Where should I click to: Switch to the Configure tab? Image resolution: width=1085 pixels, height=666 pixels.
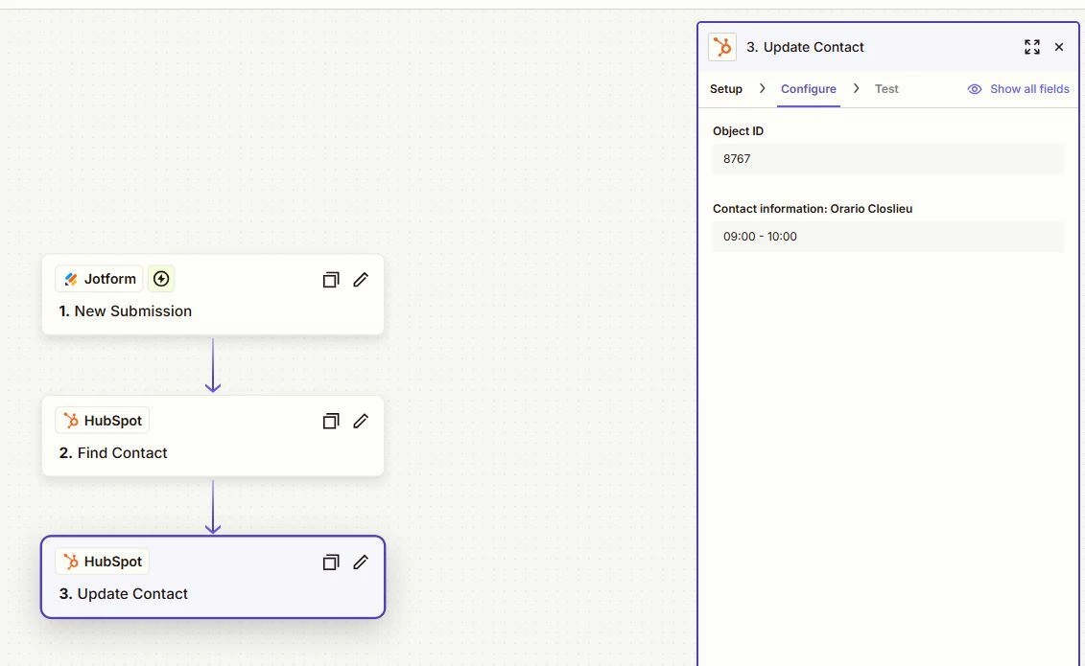[x=808, y=89]
